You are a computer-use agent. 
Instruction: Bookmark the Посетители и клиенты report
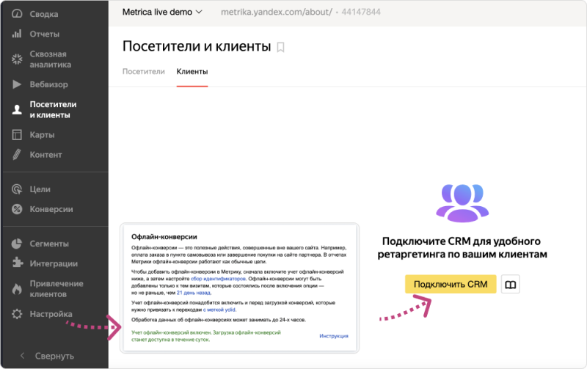click(280, 47)
